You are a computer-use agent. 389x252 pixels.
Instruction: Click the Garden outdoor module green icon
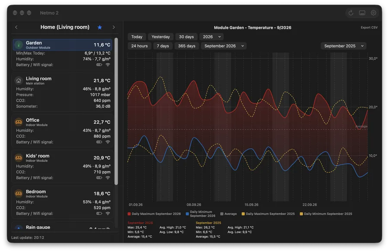click(19, 45)
